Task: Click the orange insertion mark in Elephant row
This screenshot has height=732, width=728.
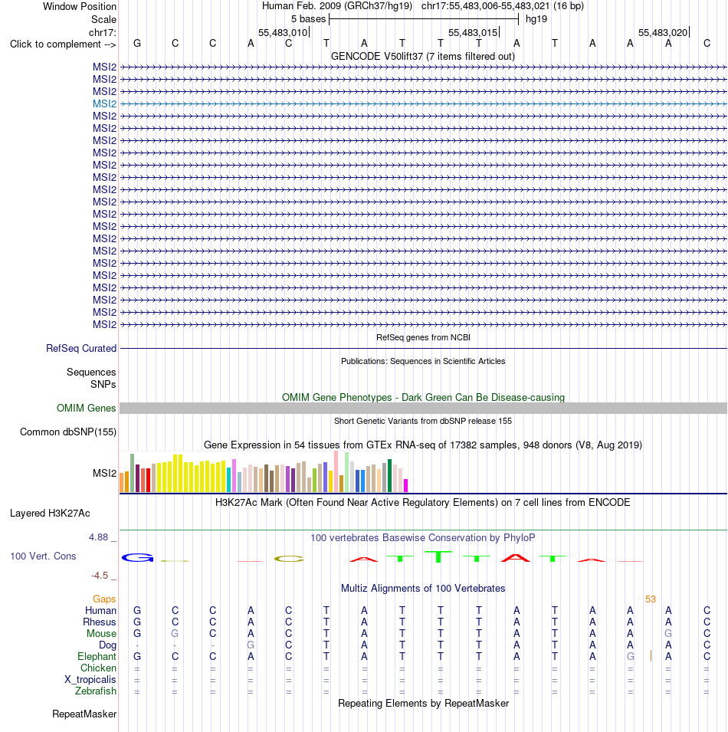Action: tap(651, 656)
